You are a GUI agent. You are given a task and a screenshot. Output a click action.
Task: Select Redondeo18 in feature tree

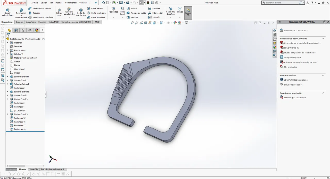[x=20, y=129]
